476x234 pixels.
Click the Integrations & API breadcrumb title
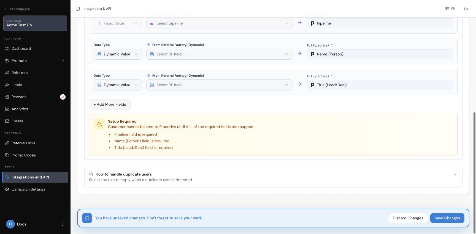97,9
